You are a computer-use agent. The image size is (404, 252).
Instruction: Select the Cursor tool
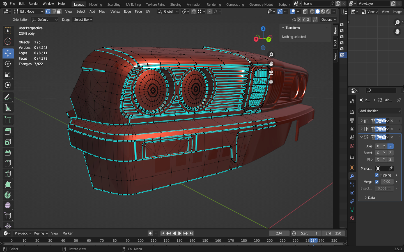(x=8, y=41)
